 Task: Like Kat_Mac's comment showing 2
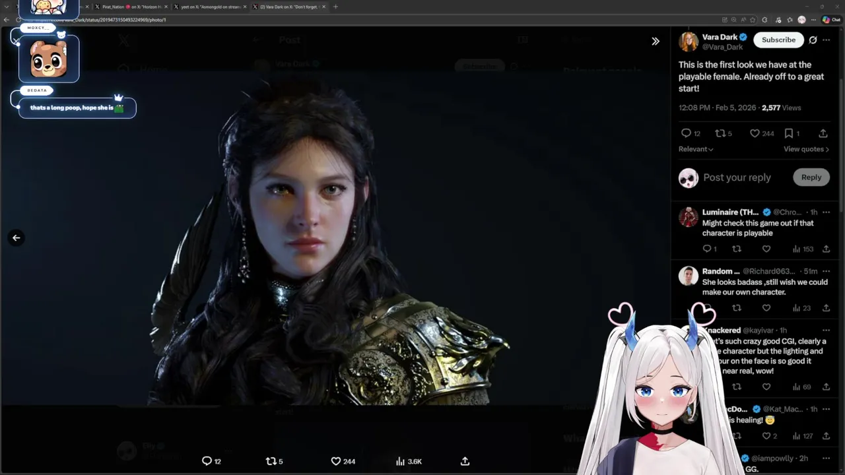click(769, 436)
